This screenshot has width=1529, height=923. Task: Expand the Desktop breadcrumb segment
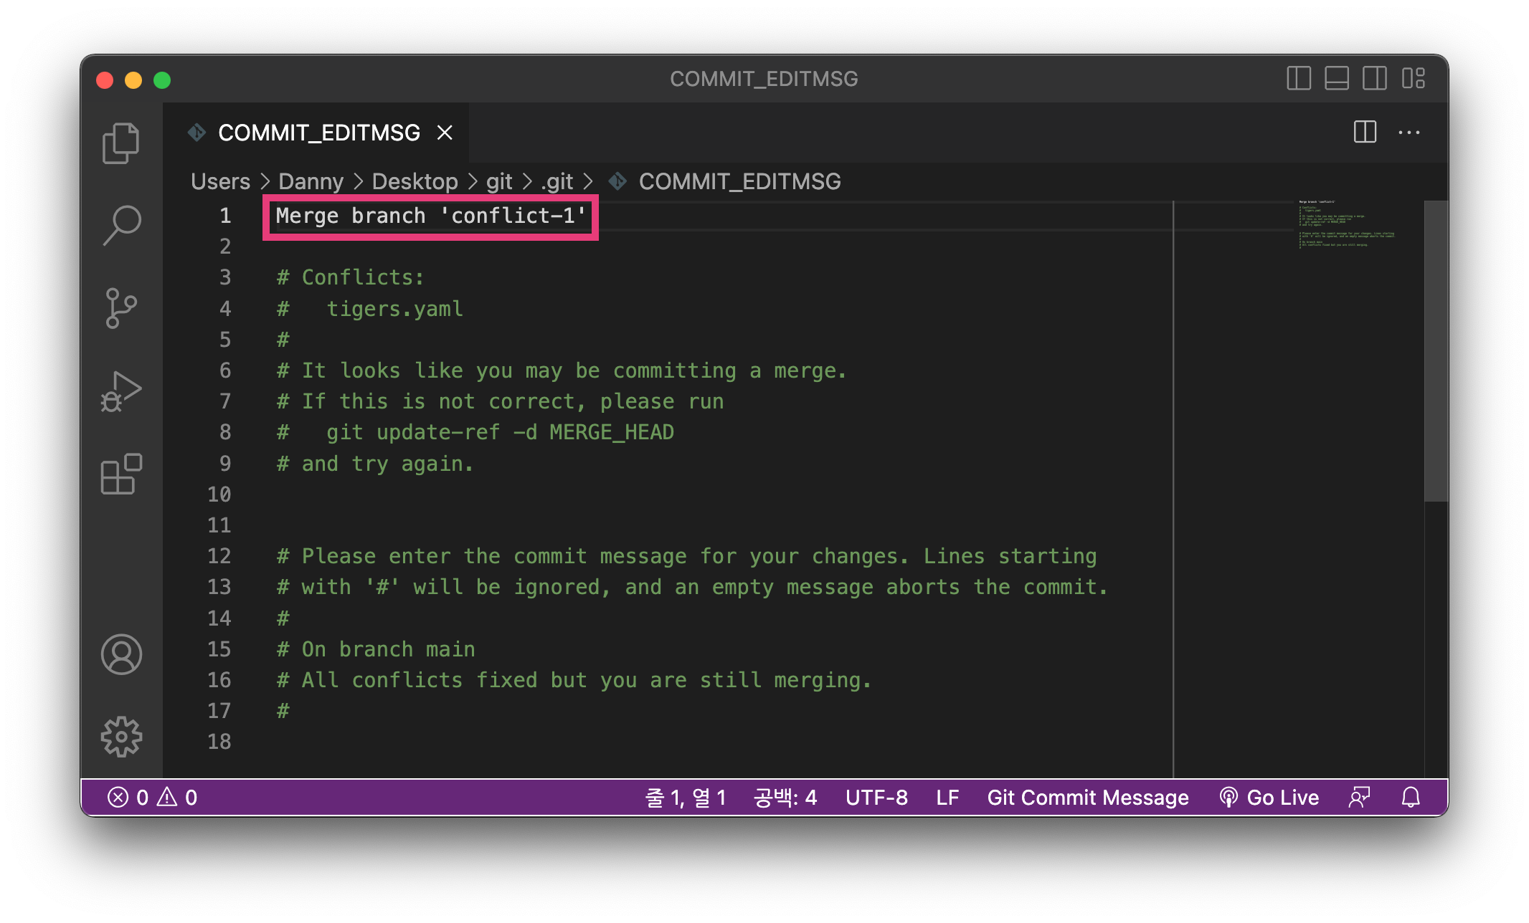(415, 181)
